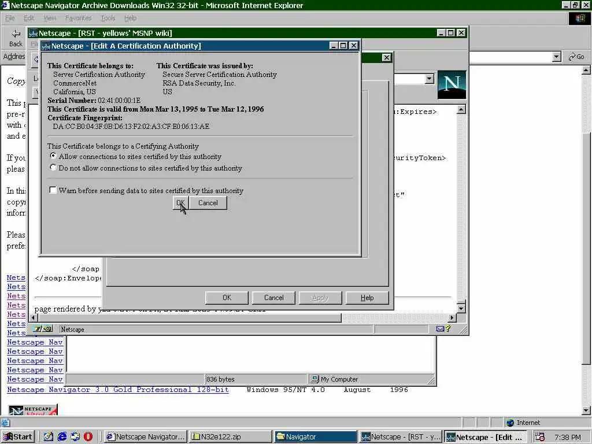Open the File menu in Internet Explorer
The image size is (592, 444).
coord(9,18)
